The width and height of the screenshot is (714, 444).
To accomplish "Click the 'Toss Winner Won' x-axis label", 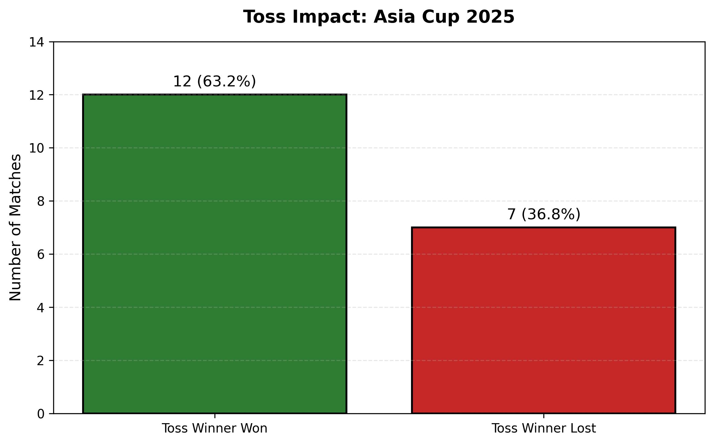I will (214, 429).
